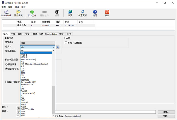The height and width of the screenshot is (120, 177).
Task: Click the red 結束 power icon
Action: tap(107, 12)
